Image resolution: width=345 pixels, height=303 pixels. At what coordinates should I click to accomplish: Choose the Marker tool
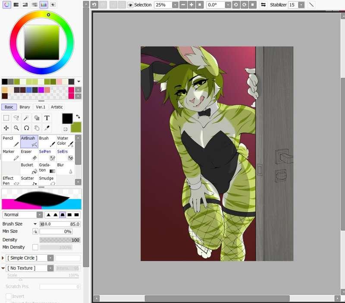(10, 155)
